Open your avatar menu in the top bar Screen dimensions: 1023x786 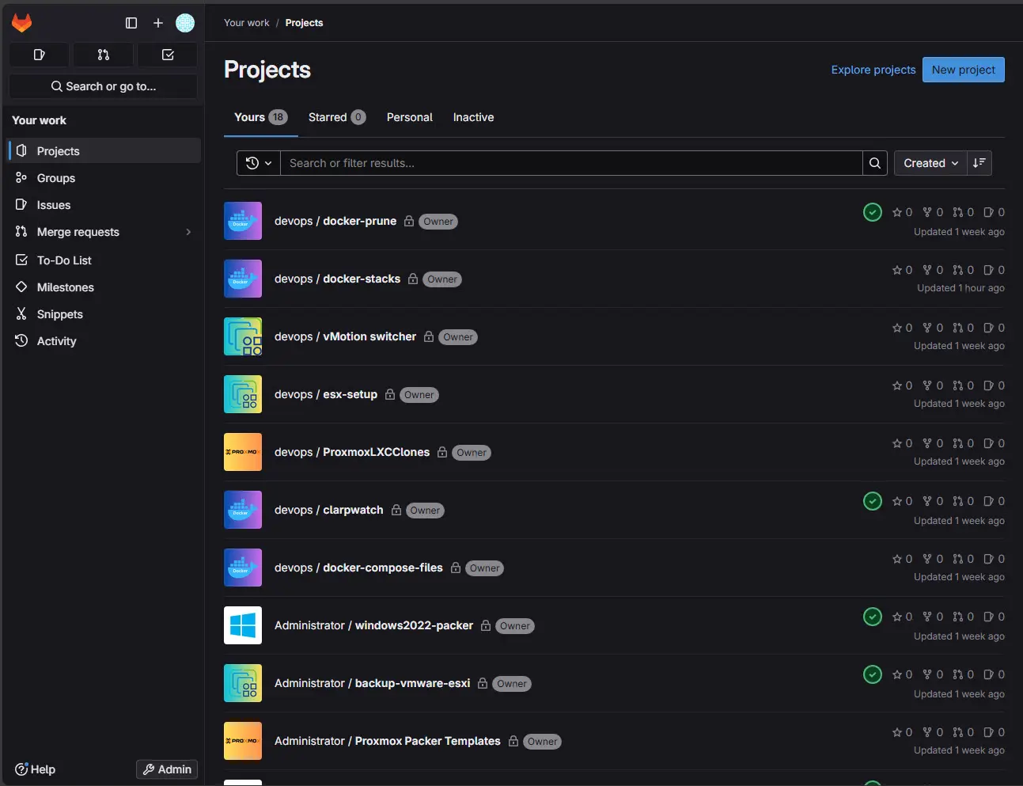pos(184,23)
